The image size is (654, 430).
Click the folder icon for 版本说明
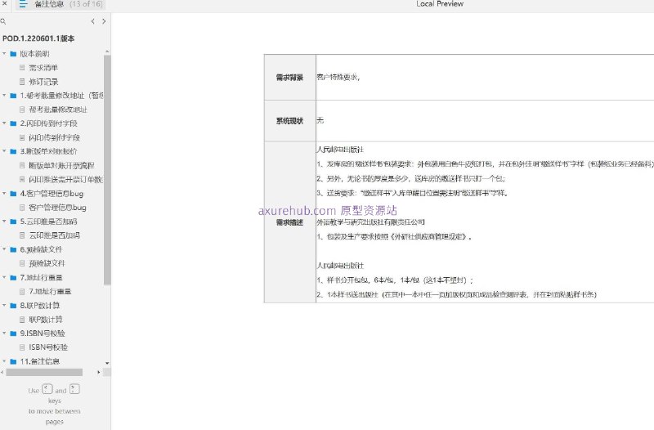pyautogui.click(x=13, y=54)
